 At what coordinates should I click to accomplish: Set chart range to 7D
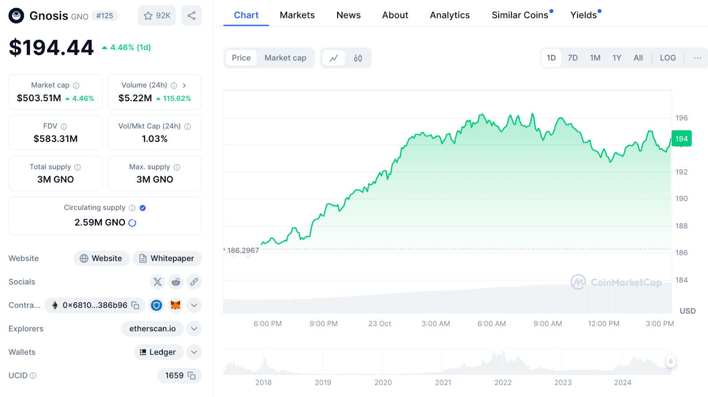tap(573, 58)
